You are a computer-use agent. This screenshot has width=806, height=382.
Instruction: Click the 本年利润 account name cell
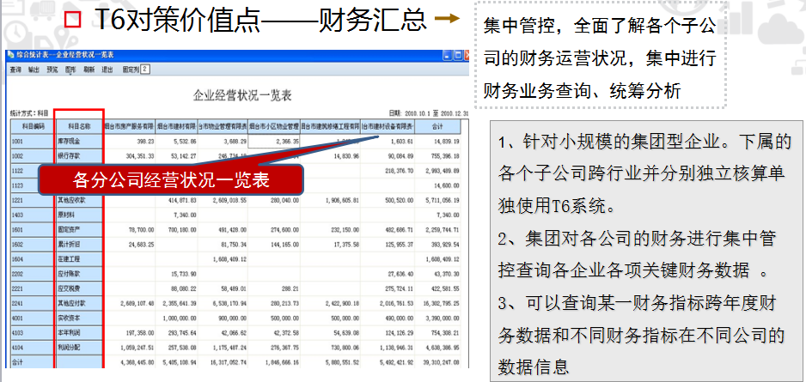79,333
